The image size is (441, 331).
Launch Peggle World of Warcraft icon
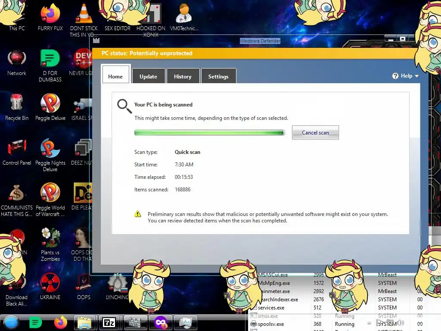(50, 199)
